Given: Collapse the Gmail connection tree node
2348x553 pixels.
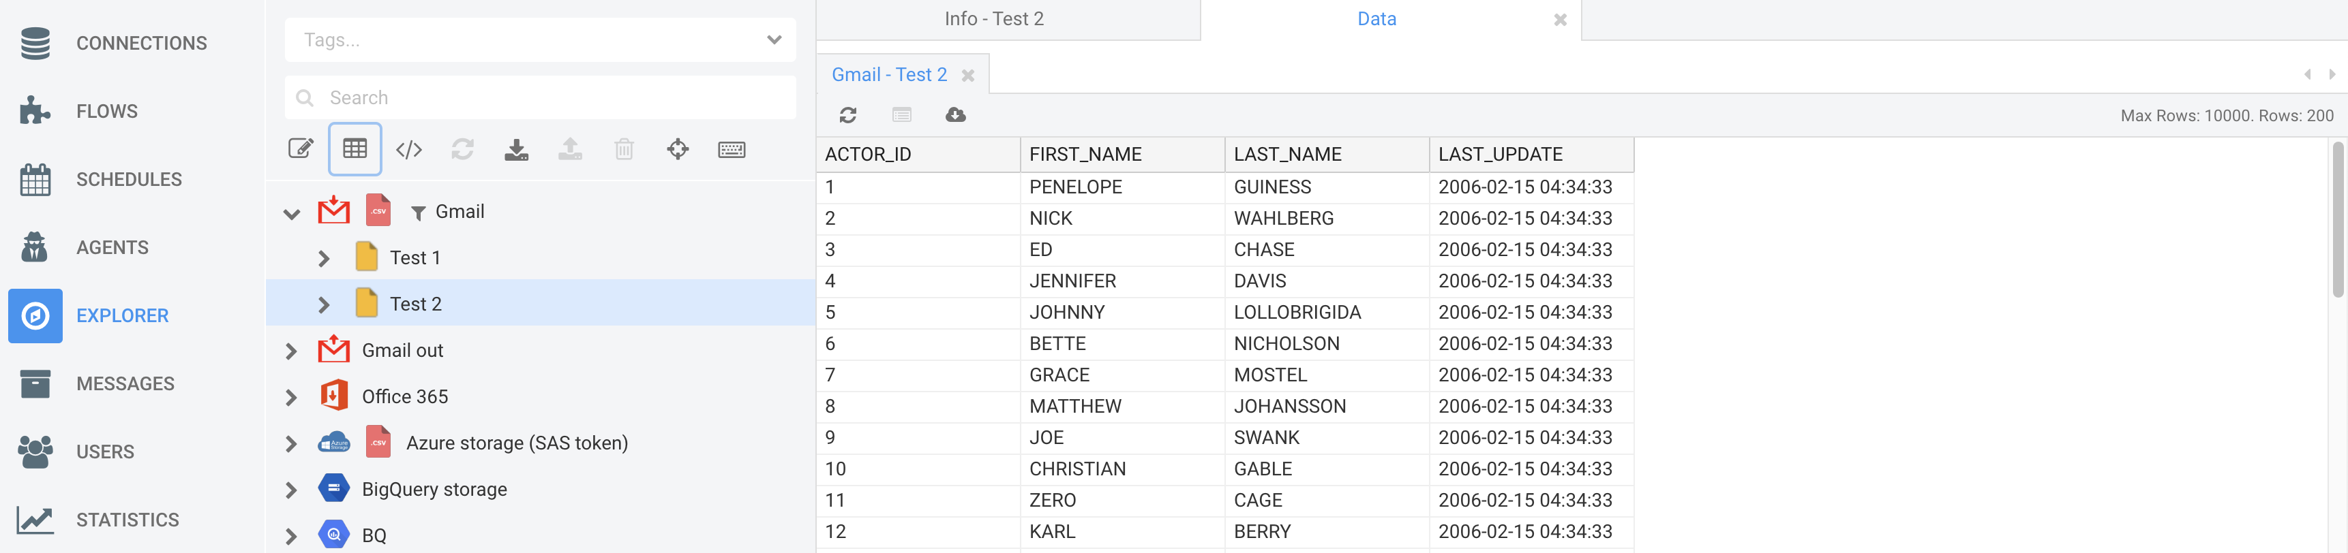Looking at the screenshot, I should click(292, 213).
